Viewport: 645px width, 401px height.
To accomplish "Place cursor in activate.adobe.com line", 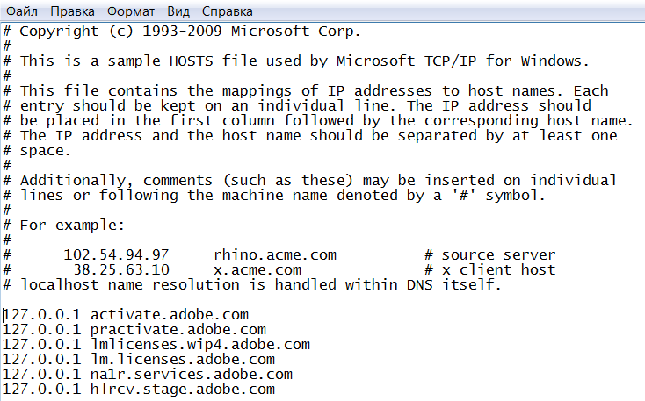I will [126, 315].
